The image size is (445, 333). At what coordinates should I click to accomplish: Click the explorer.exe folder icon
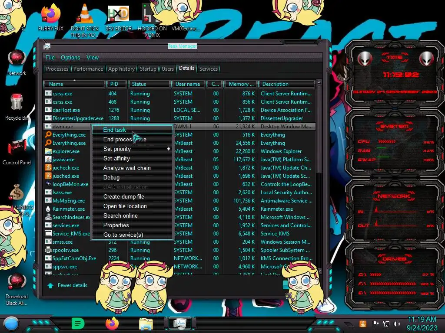[48, 151]
